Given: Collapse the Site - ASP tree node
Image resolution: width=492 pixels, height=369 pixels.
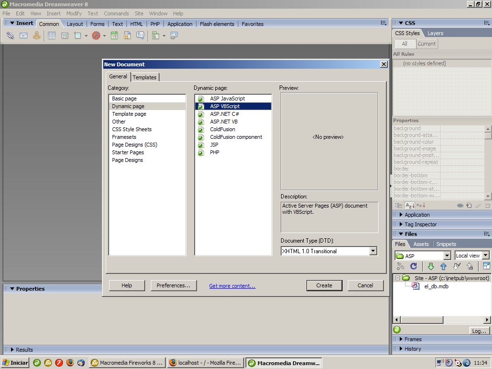Looking at the screenshot, I should point(397,278).
